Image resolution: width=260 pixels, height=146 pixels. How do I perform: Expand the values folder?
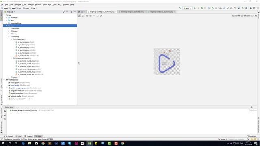tap(9, 77)
